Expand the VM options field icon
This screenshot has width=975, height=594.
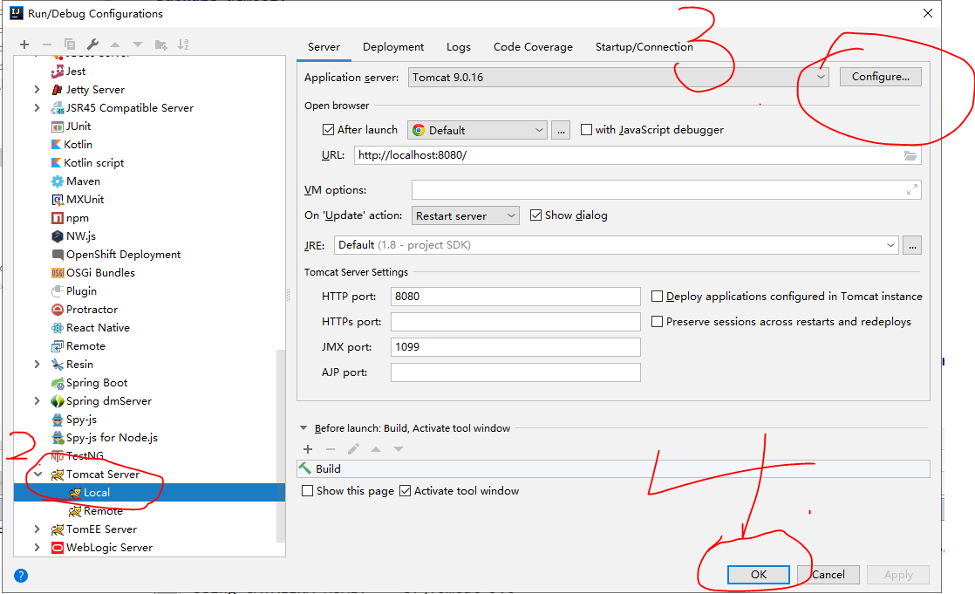pyautogui.click(x=911, y=189)
